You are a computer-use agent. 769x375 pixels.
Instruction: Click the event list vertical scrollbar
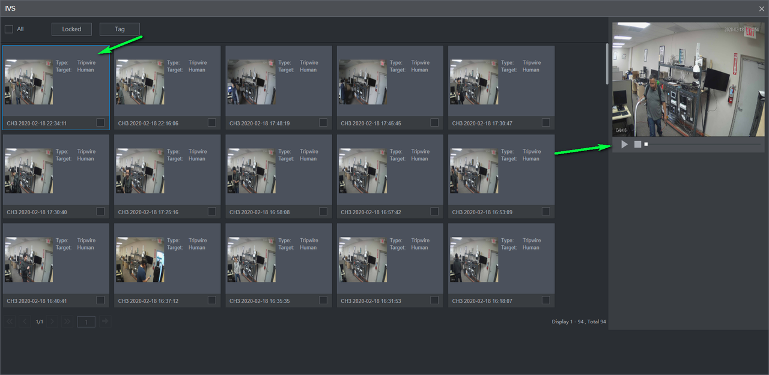(607, 63)
